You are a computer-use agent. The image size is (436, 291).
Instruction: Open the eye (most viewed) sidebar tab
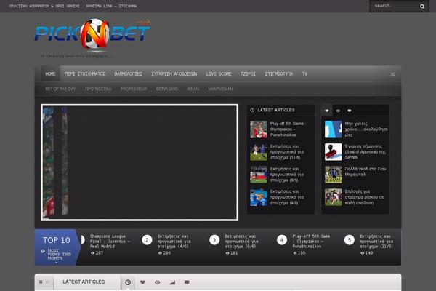point(338,111)
